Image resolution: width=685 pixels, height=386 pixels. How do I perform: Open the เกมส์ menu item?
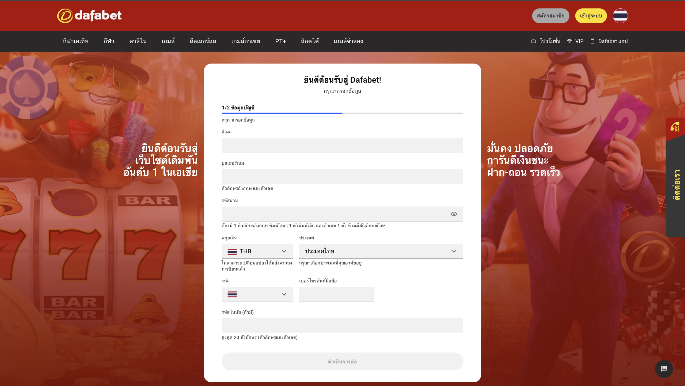[168, 41]
